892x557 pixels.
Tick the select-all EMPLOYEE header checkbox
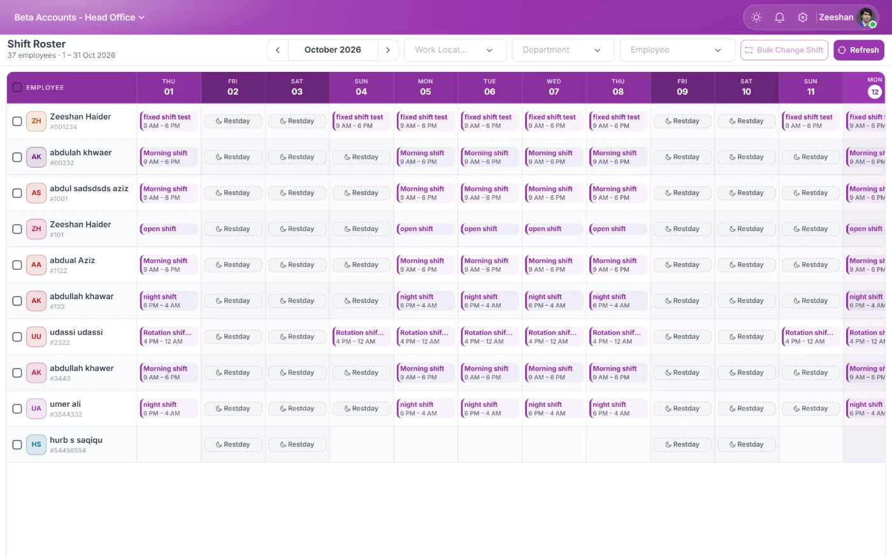[x=17, y=87]
